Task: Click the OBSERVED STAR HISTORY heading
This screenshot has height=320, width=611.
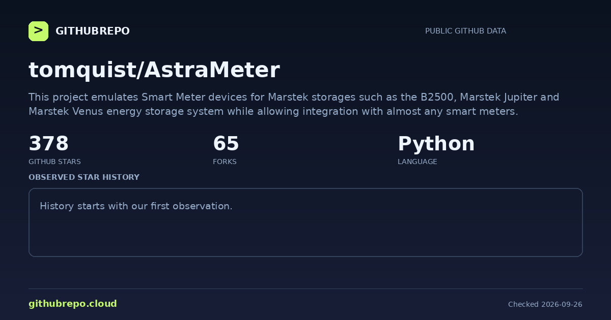Action: 84,177
